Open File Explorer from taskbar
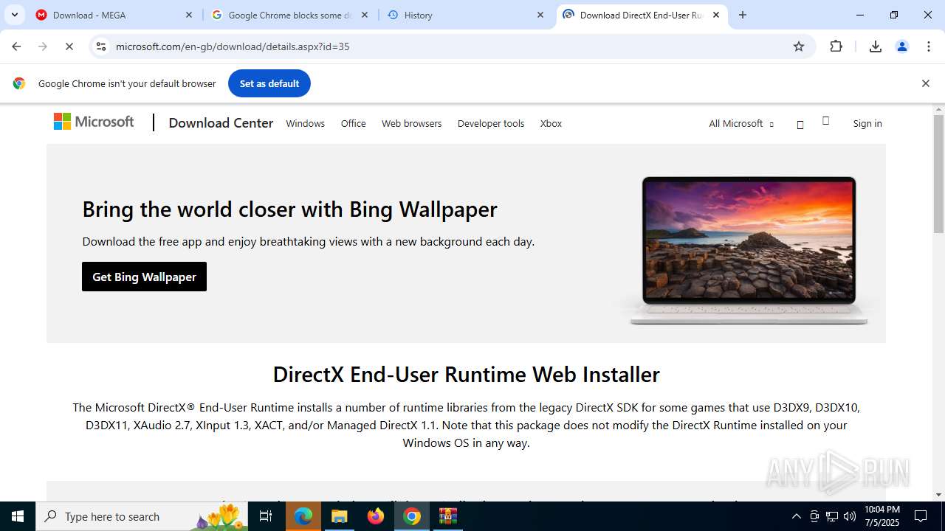945x531 pixels. 339,516
